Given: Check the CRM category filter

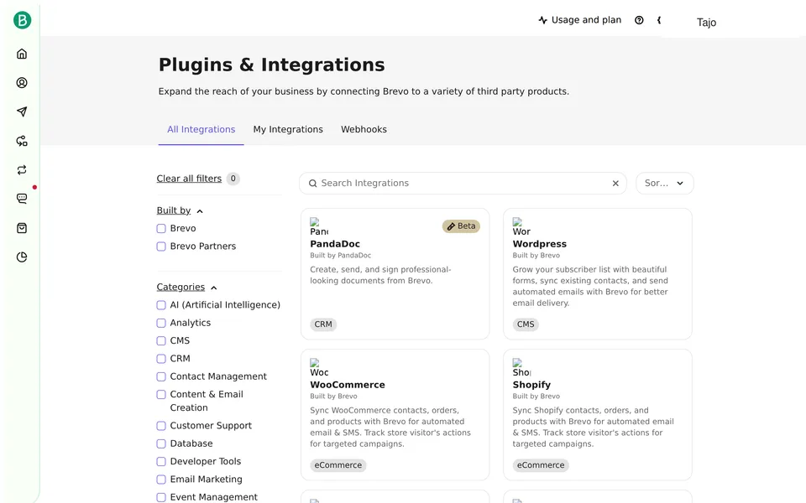Looking at the screenshot, I should (161, 359).
